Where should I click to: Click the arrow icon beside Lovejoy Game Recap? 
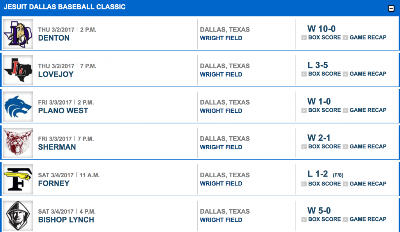(345, 74)
